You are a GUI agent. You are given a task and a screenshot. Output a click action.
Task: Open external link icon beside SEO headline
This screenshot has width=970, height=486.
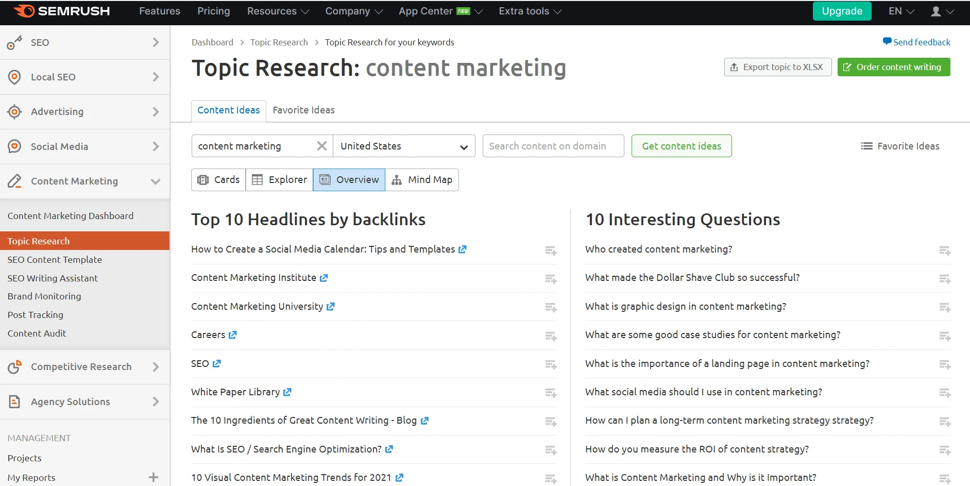point(217,364)
